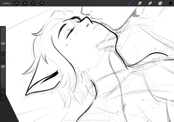Open the Actions wrench menu
The image size is (174, 122).
16,3
